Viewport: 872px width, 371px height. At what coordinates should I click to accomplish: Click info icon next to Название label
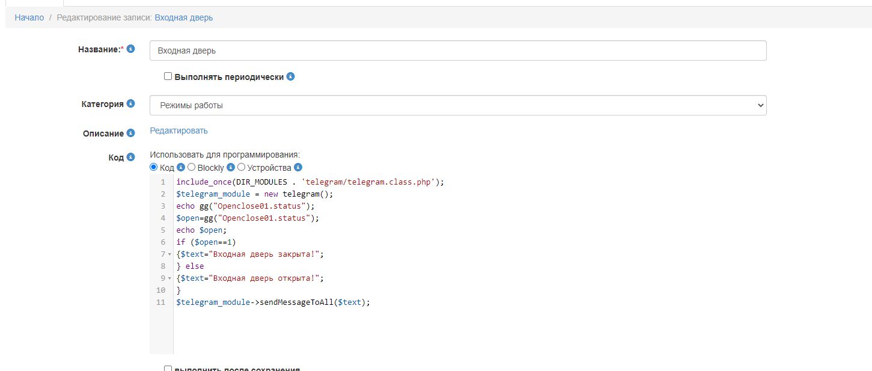[130, 49]
